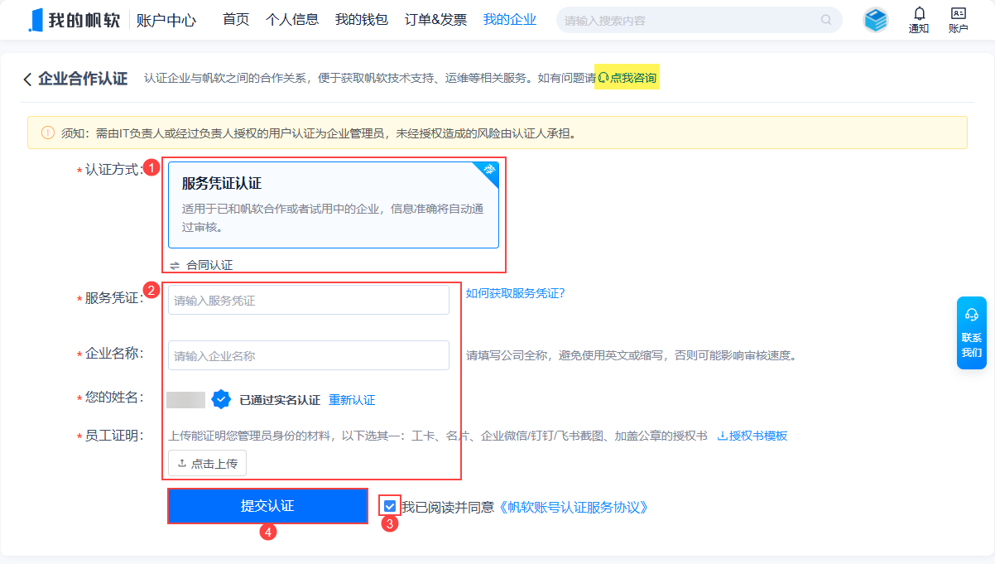Click the 企业合作认证 page title
The width and height of the screenshot is (995, 564).
(x=83, y=79)
